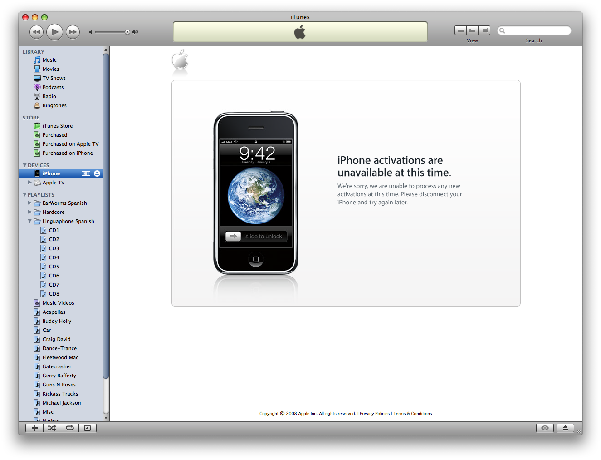This screenshot has height=460, width=601.
Task: Select the Apple TV device icon
Action: coord(37,183)
